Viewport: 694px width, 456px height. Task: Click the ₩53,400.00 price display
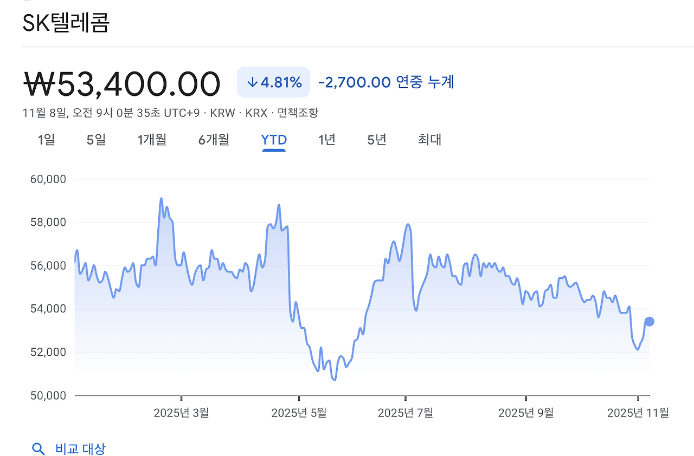[122, 82]
